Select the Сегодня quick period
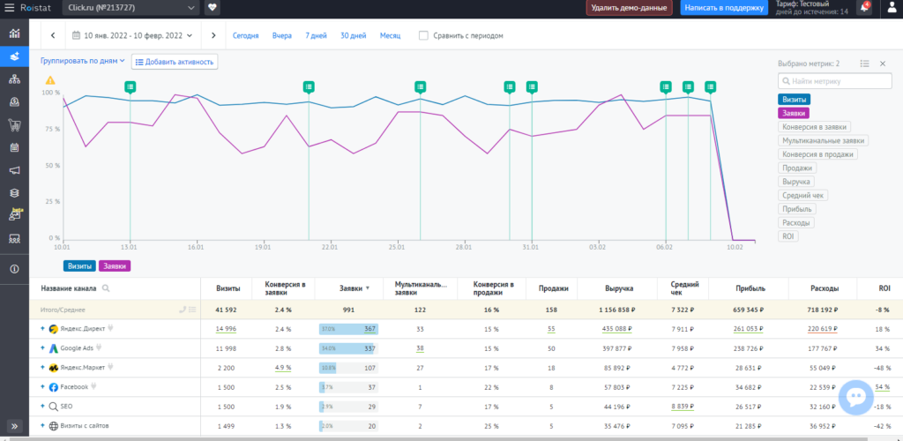The image size is (903, 441). point(245,36)
